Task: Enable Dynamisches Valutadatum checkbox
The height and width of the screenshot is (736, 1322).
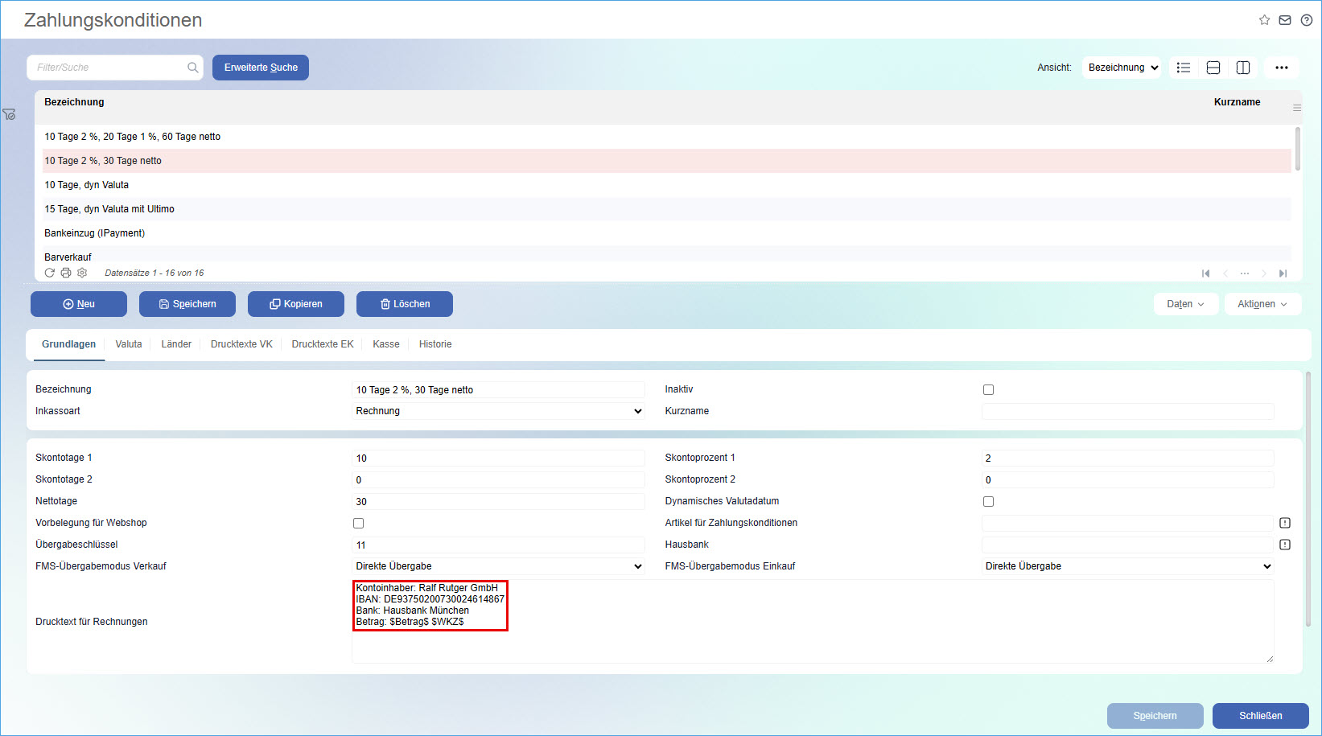Action: click(988, 502)
